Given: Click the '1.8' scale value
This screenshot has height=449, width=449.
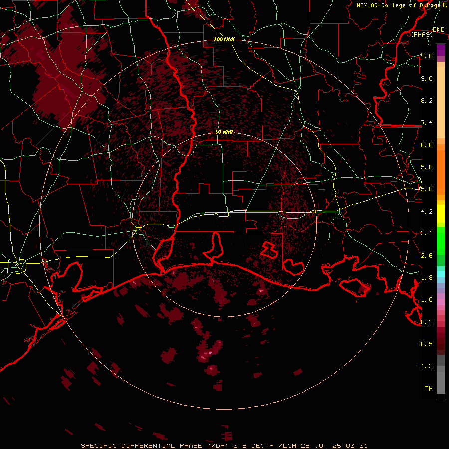Looking at the screenshot, I should [427, 278].
